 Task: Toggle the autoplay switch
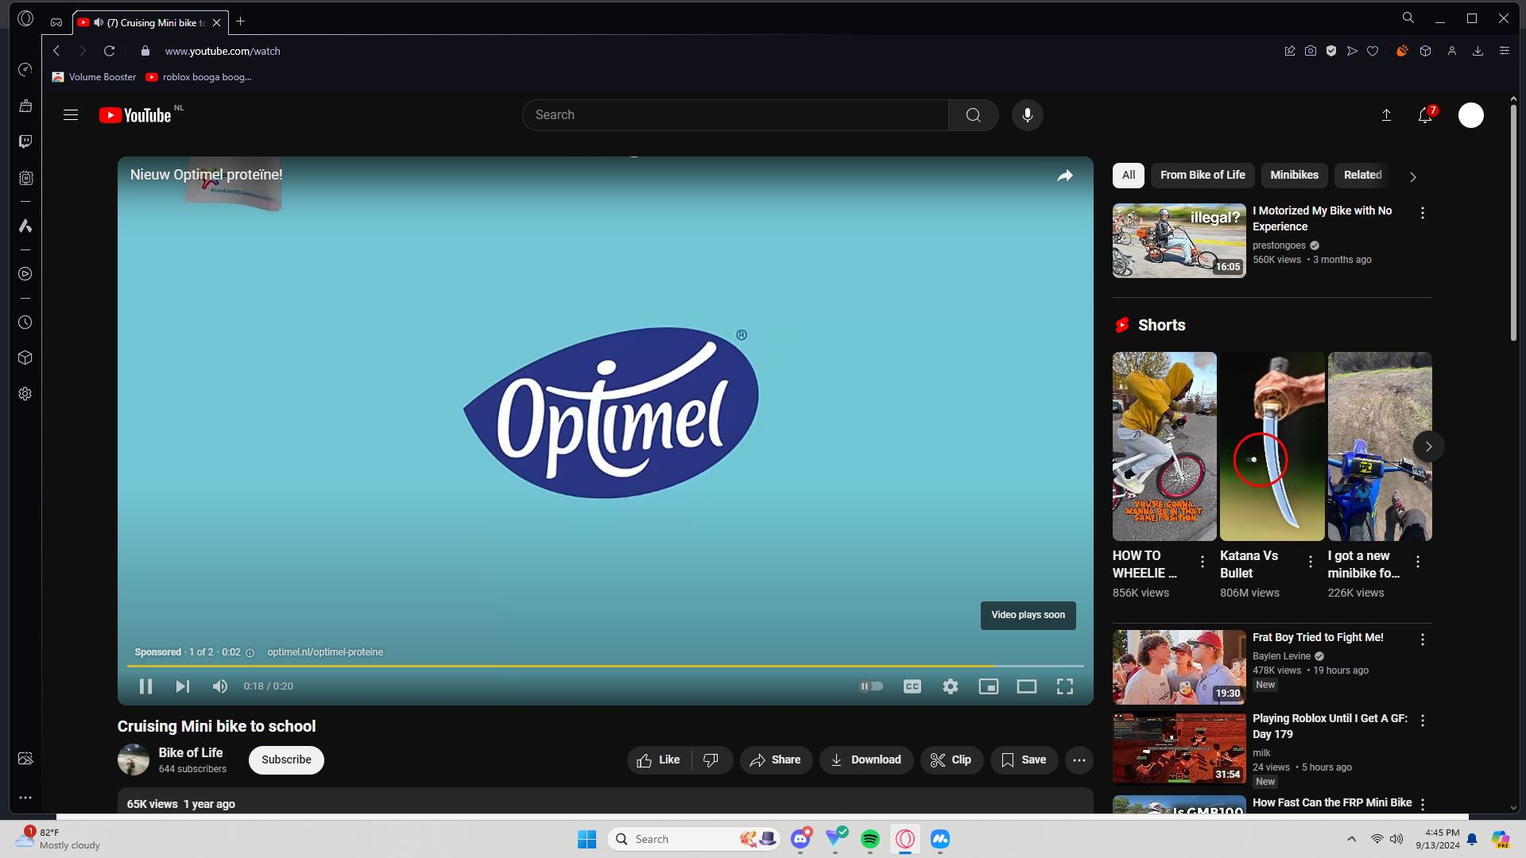[x=871, y=686]
